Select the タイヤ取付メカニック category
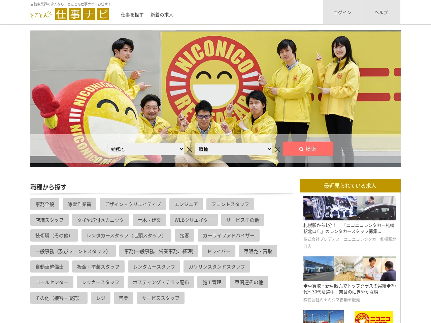 click(101, 220)
